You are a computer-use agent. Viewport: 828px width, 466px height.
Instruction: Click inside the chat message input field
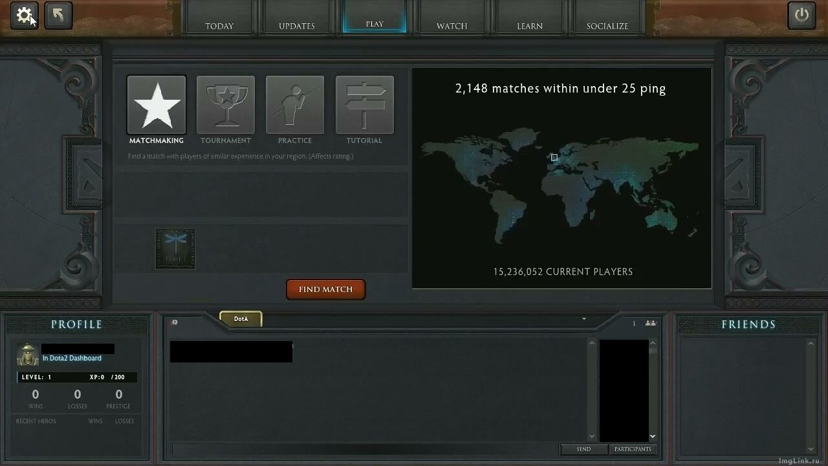[362, 449]
